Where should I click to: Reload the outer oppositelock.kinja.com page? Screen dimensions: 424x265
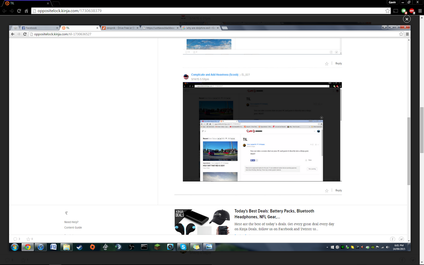click(x=19, y=11)
